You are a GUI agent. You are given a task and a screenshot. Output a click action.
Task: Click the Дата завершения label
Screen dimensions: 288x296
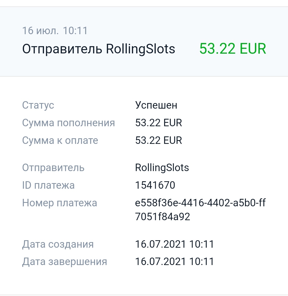click(65, 262)
